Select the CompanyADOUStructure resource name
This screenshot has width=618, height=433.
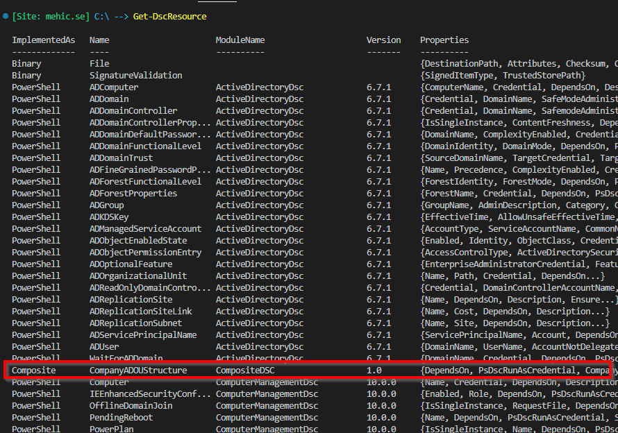pos(138,371)
